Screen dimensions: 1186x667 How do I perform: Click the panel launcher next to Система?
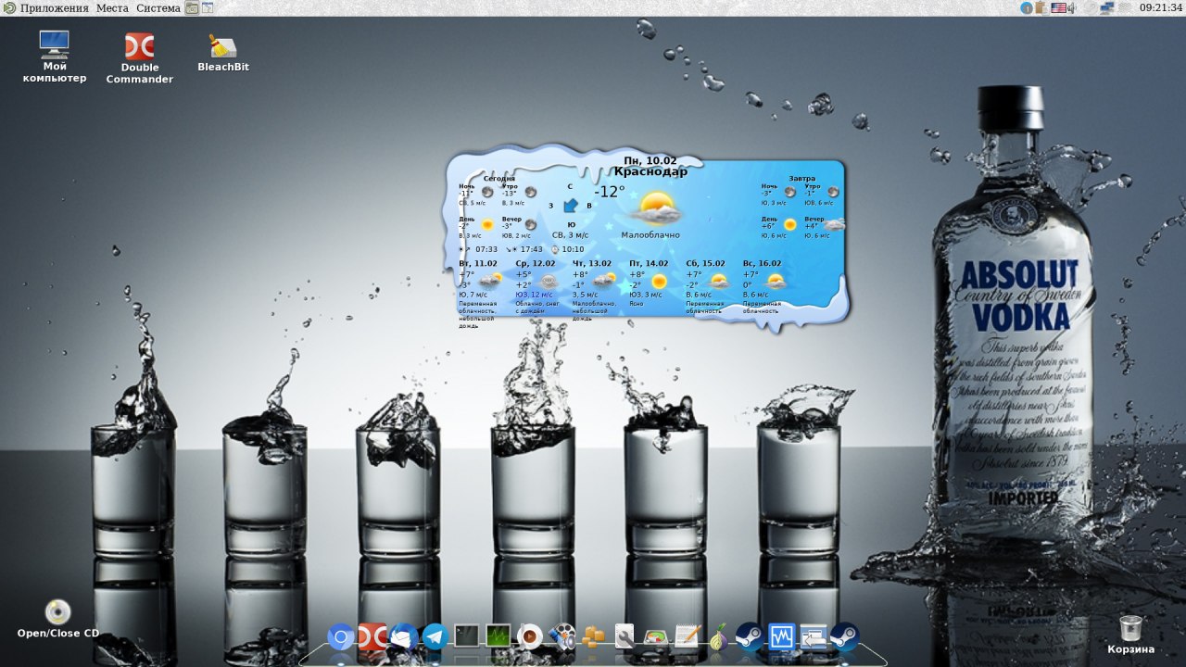[x=192, y=7]
